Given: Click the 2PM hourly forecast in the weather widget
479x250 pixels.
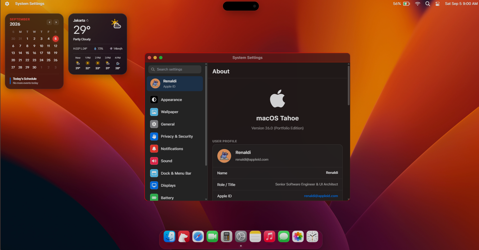Looking at the screenshot, I should [98, 63].
